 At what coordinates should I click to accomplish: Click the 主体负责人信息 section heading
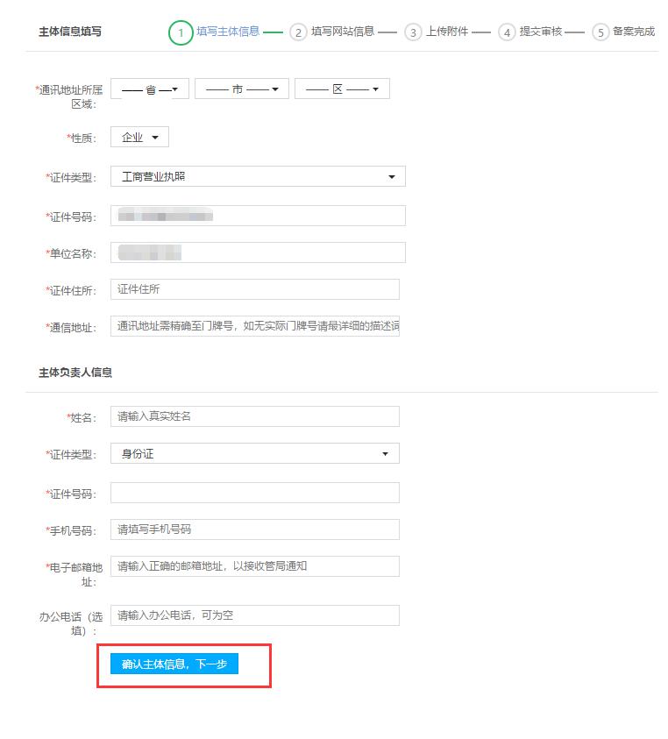click(x=75, y=373)
